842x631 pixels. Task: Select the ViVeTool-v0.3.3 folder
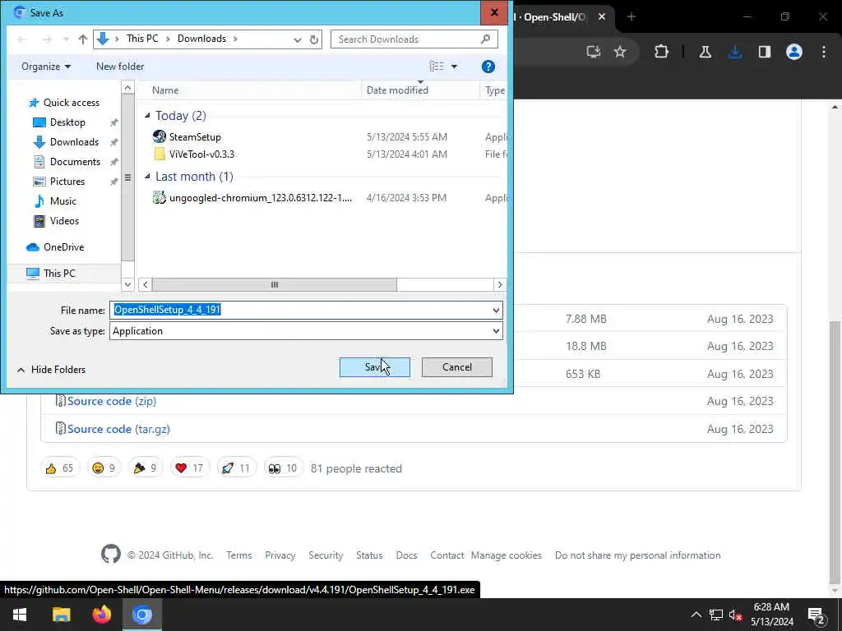(x=201, y=154)
